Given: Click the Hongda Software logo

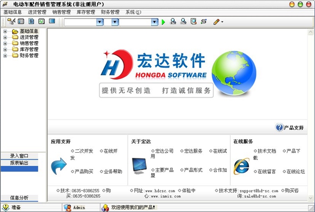Looking at the screenshot, I should [x=154, y=65].
